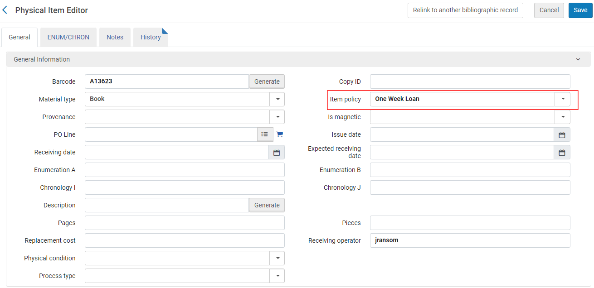Open the Provenance dropdown list
594x288 pixels.
[x=277, y=117]
